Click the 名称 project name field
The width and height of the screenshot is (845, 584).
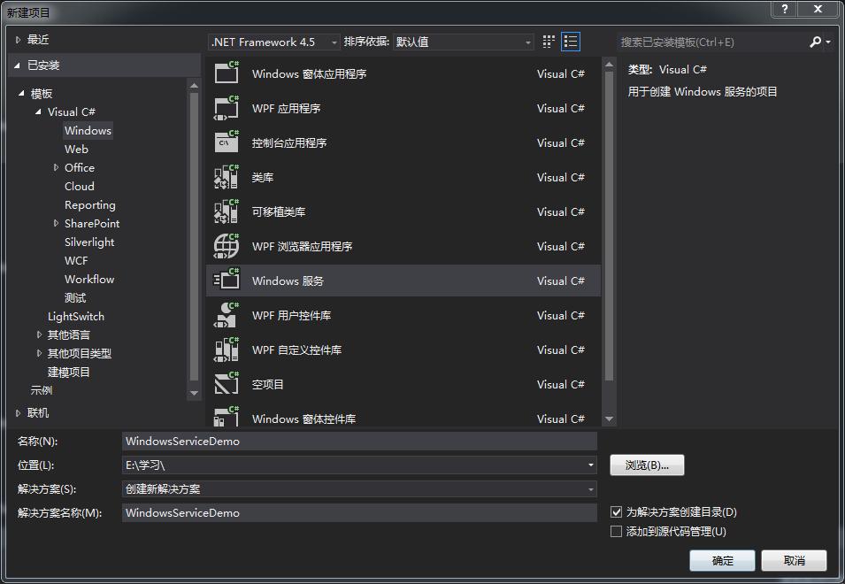(x=359, y=441)
